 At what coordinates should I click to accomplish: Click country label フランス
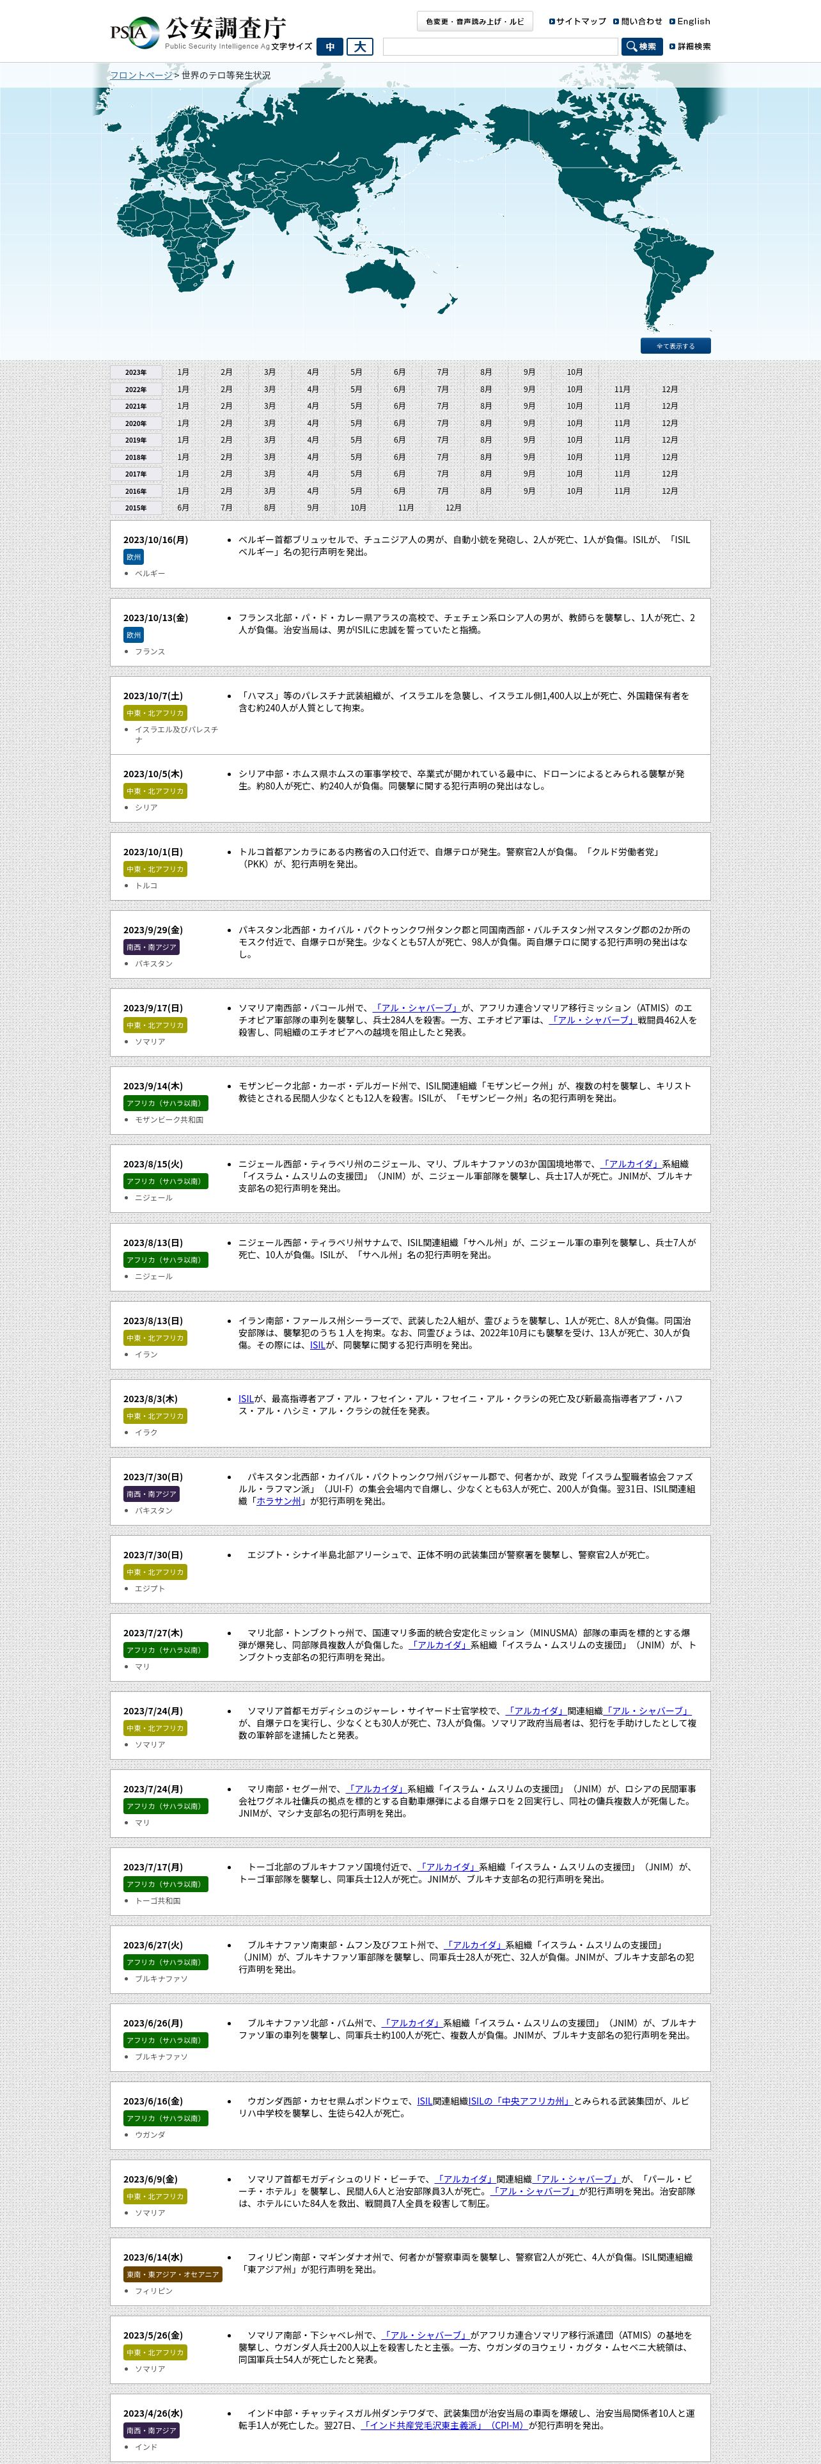pyautogui.click(x=150, y=651)
